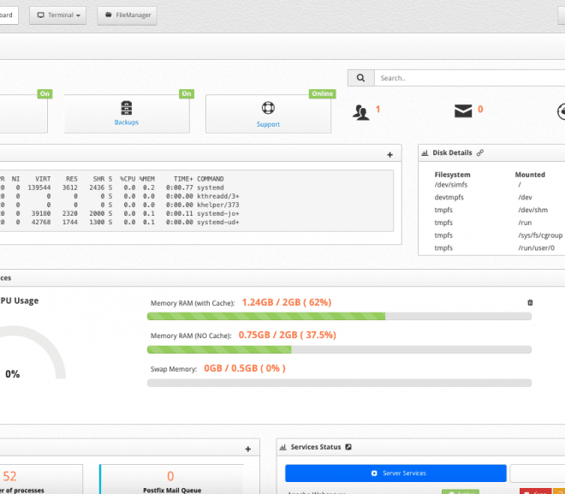Image resolution: width=565 pixels, height=494 pixels.
Task: Click the Support Online status badge
Action: coord(322,93)
